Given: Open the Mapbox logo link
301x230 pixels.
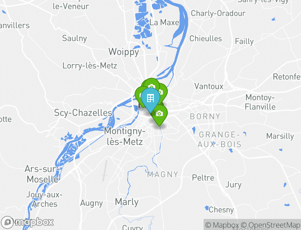Looking at the screenshot, I should [x=28, y=222].
